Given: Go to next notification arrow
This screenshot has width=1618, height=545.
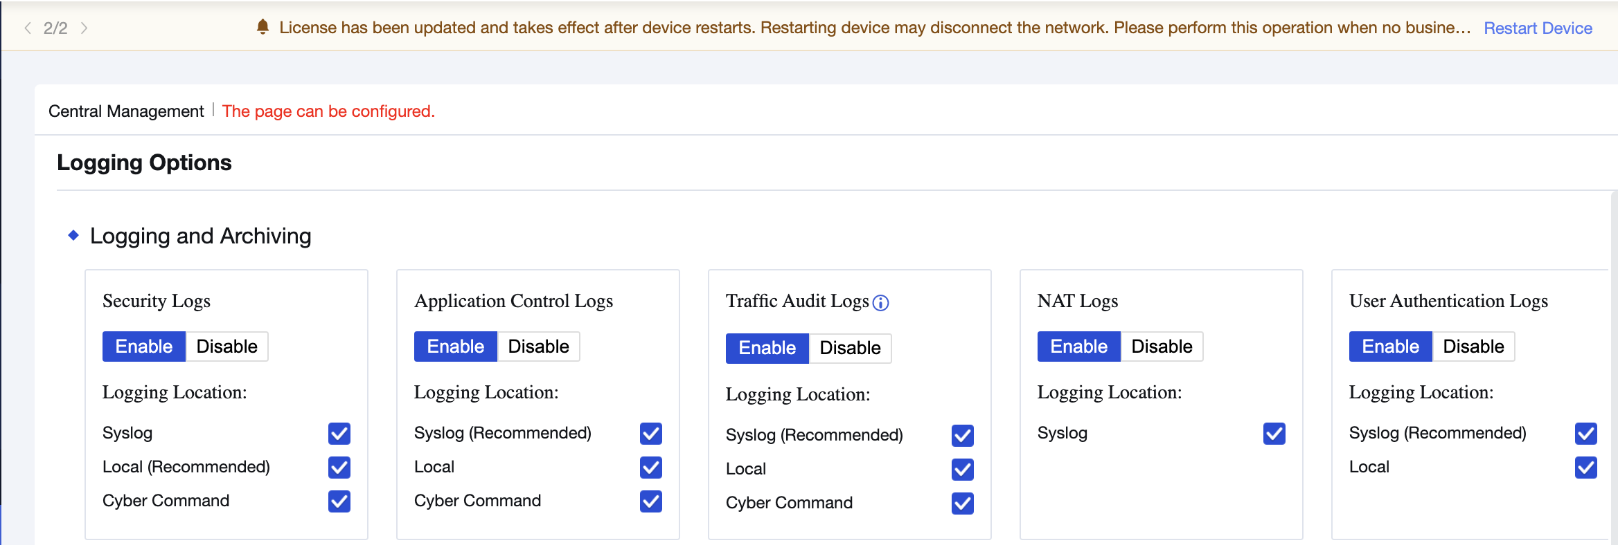Looking at the screenshot, I should (x=84, y=28).
